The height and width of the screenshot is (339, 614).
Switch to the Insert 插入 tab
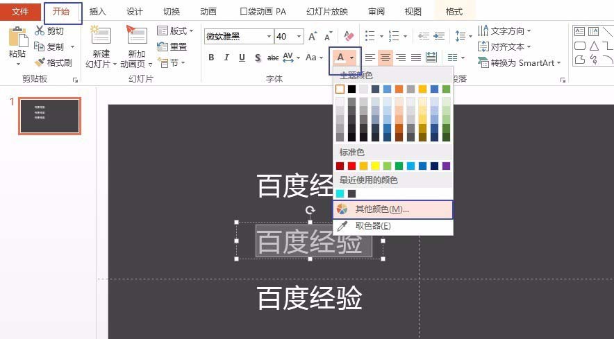point(97,12)
